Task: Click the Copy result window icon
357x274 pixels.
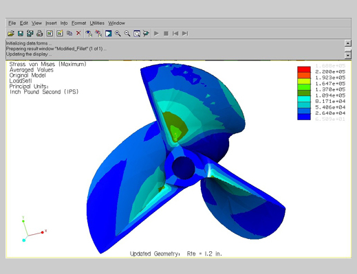Action: [69, 34]
